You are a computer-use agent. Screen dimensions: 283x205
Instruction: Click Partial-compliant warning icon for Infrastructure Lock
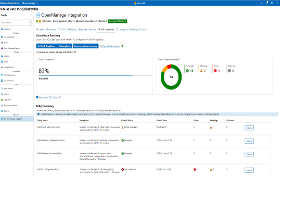click(x=123, y=127)
